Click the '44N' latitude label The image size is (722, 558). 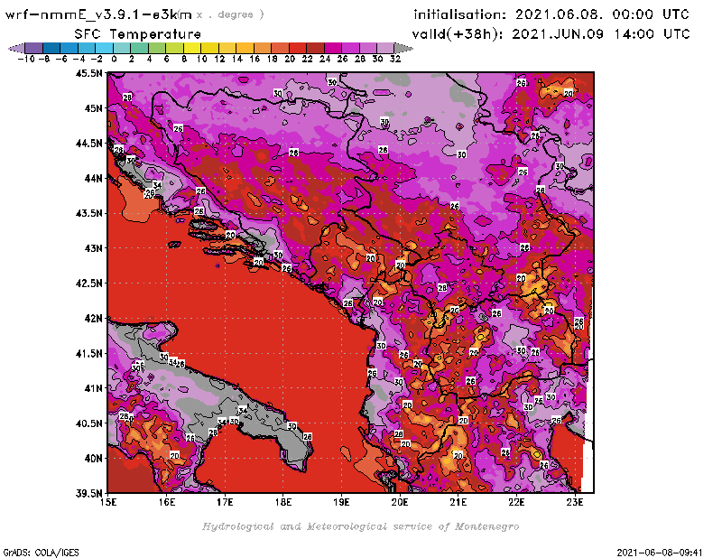click(x=94, y=178)
